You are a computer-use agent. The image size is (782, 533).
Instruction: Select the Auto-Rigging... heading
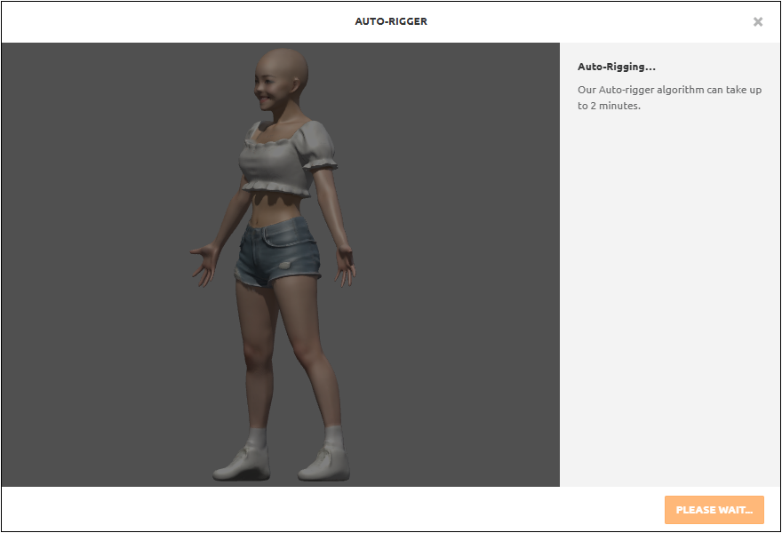coord(616,67)
